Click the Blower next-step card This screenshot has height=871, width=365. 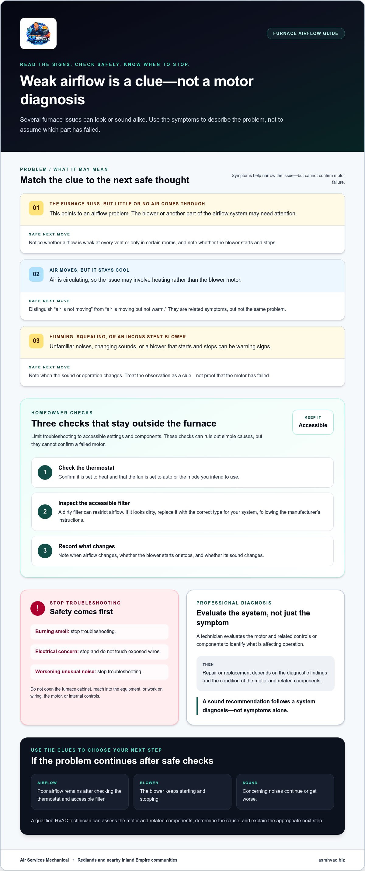click(182, 792)
